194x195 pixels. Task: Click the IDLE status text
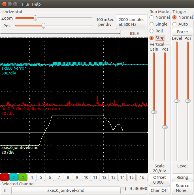click(134, 34)
